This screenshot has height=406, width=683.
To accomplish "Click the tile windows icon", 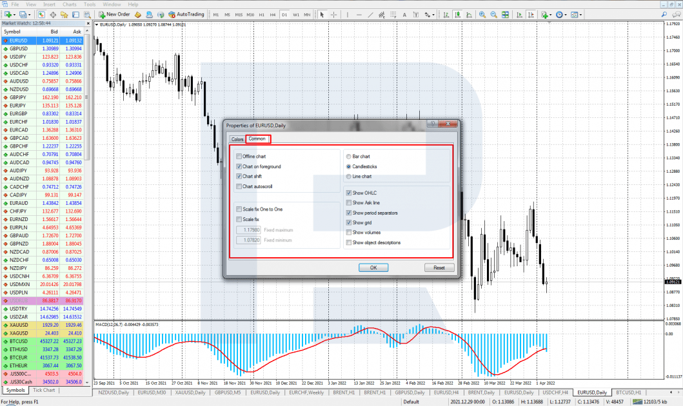I will tap(505, 14).
